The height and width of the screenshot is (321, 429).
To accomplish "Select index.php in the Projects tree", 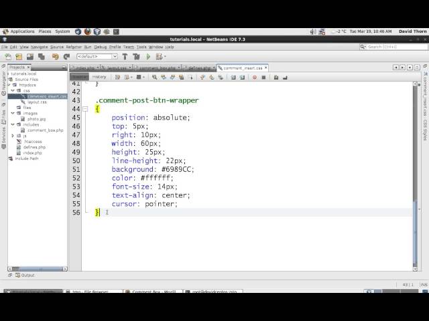I will 33,152.
